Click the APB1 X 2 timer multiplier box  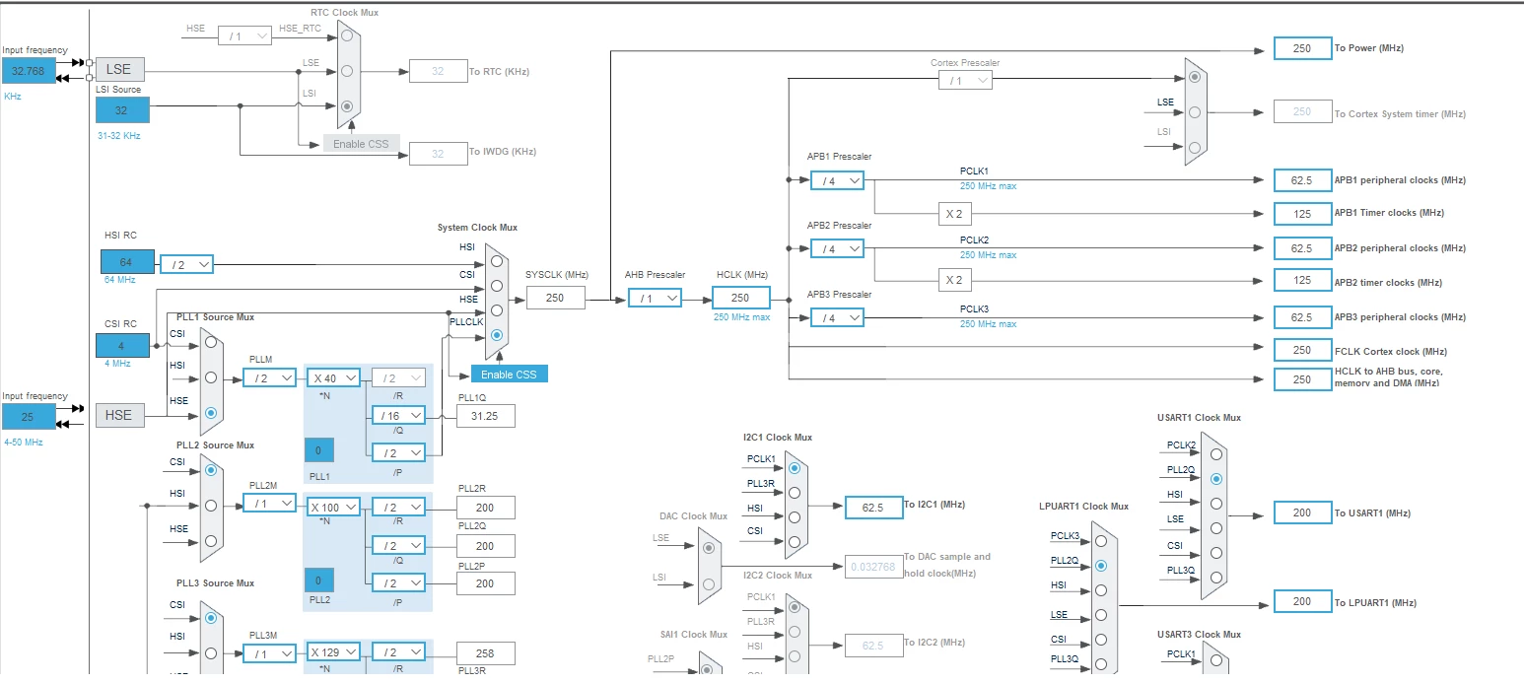point(953,213)
